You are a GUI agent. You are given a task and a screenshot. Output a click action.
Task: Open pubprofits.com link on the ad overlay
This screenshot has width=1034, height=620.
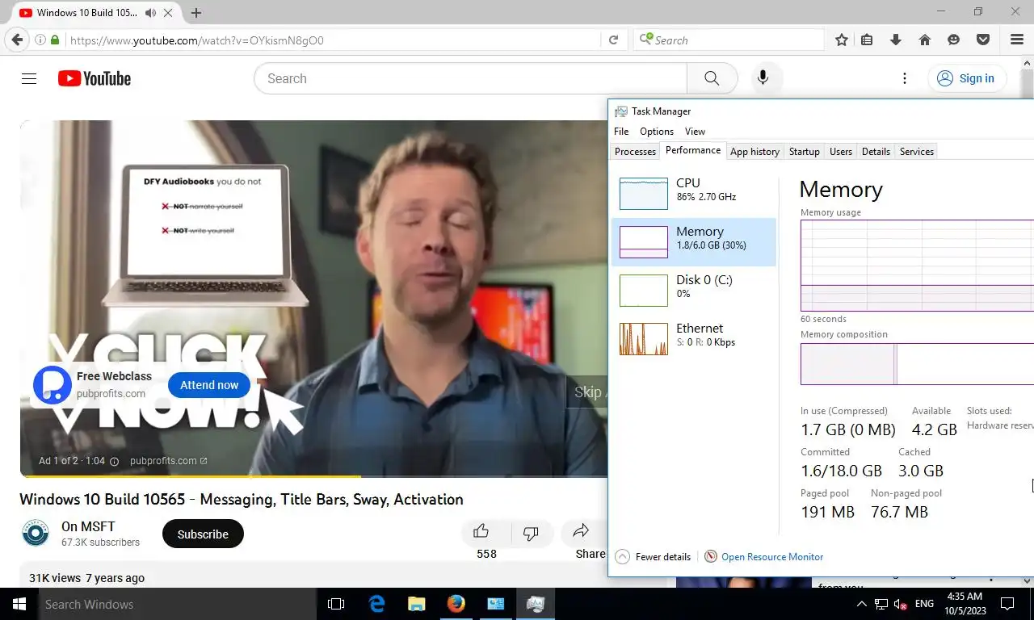click(x=168, y=461)
